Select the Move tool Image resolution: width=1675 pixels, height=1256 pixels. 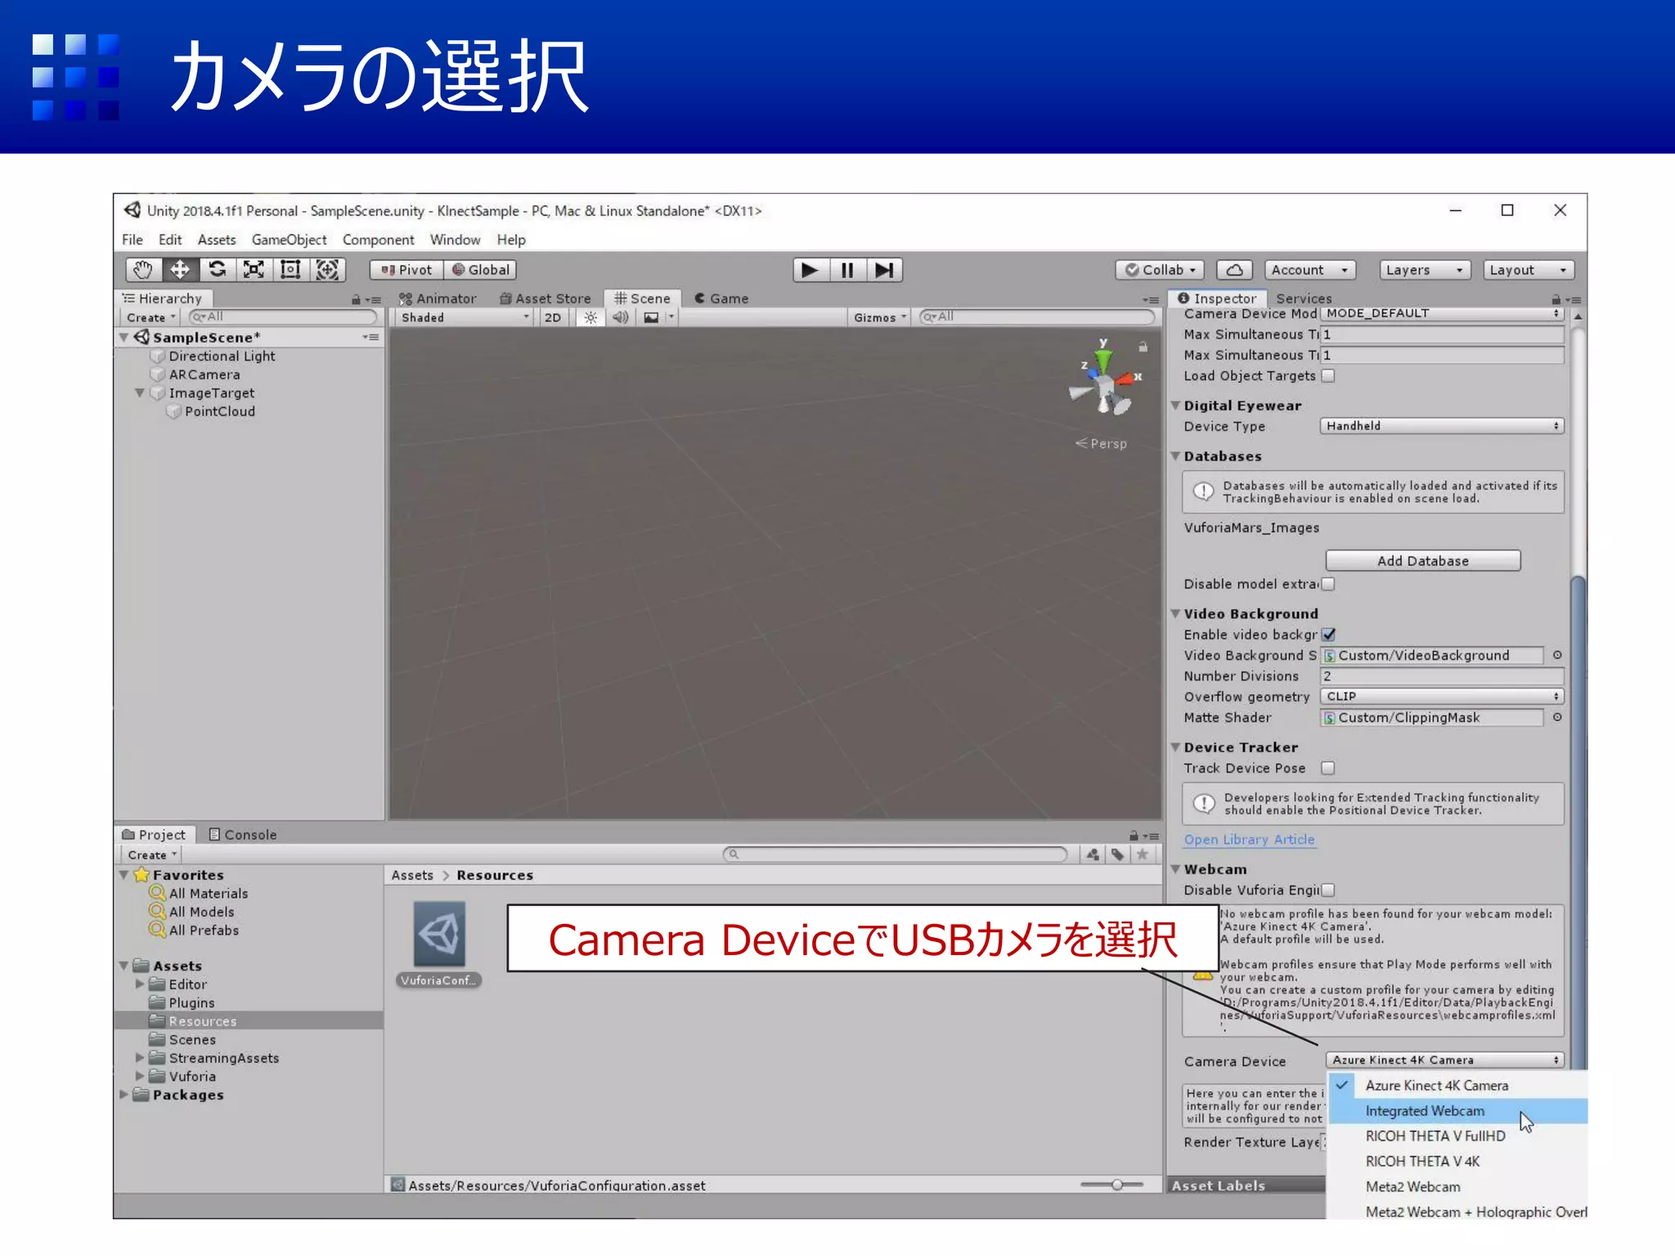point(180,270)
